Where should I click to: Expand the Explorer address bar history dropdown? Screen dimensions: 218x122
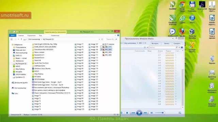(99, 39)
